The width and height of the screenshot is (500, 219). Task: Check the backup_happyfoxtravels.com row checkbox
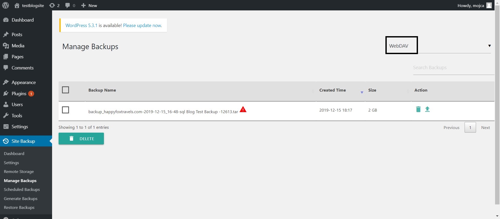tap(66, 110)
